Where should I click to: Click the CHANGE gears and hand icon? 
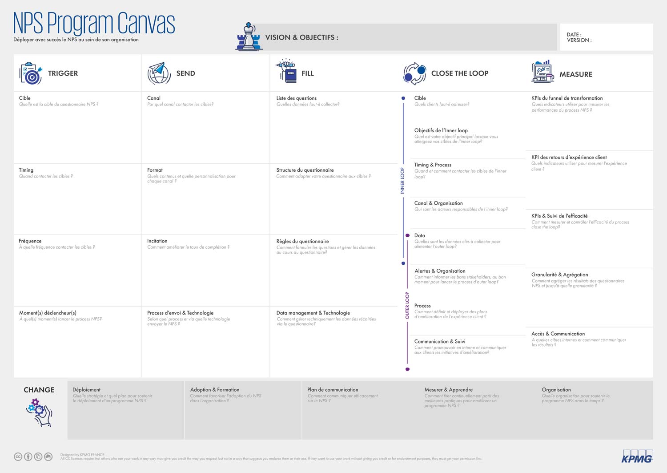point(40,412)
